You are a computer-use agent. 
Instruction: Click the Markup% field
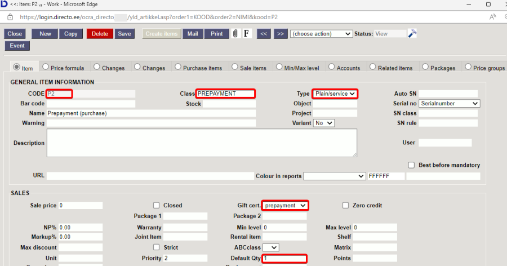pyautogui.click(x=81, y=237)
